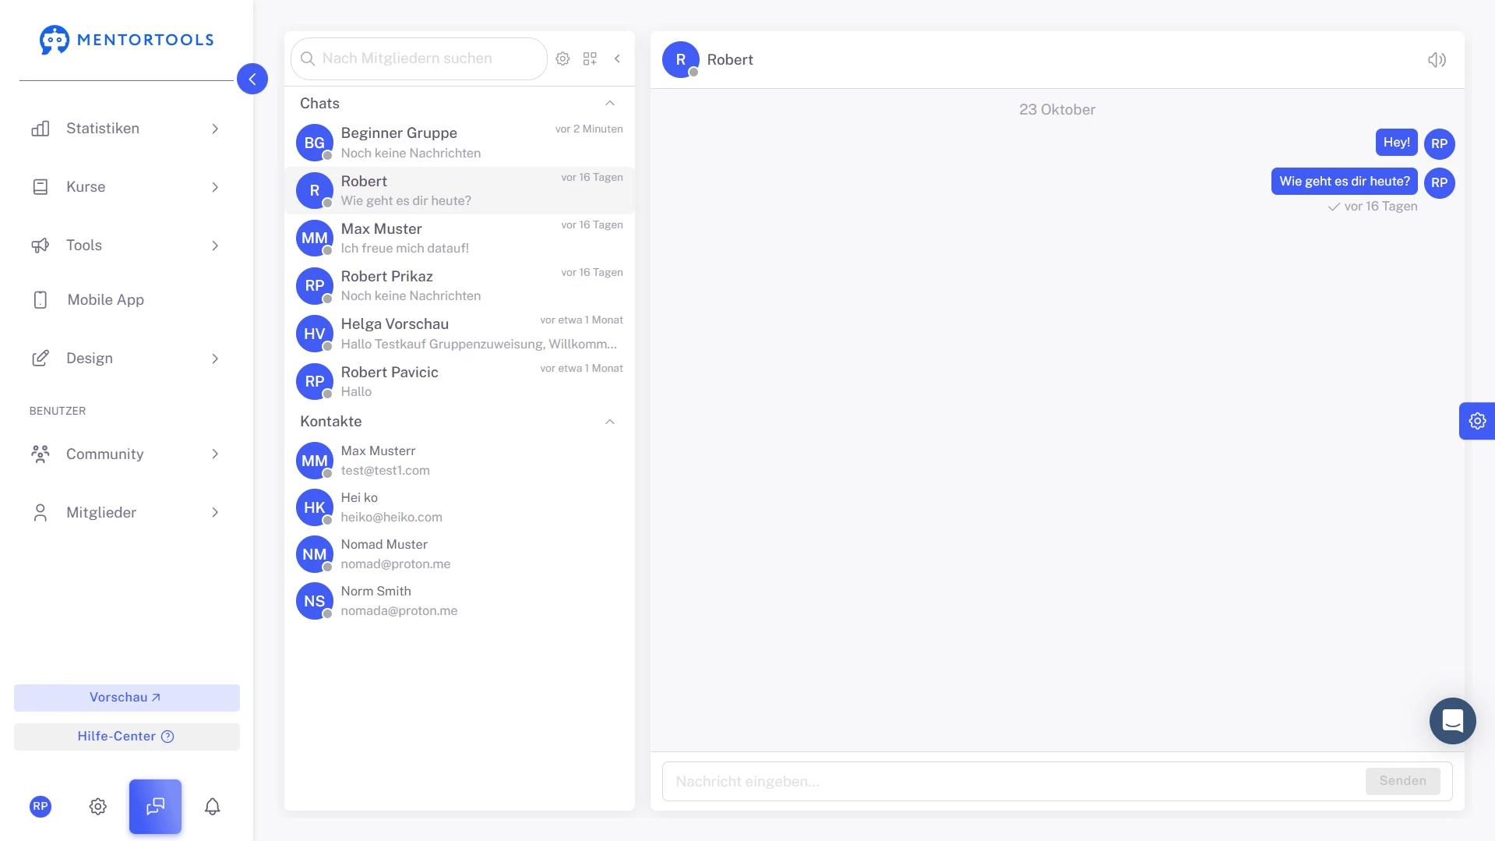Expand the Statistiken menu
Screen dimensions: 1495x841
125,129
